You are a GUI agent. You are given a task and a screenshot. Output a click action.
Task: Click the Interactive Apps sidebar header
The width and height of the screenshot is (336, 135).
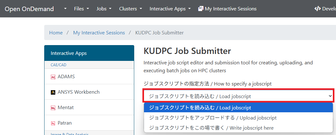89,53
